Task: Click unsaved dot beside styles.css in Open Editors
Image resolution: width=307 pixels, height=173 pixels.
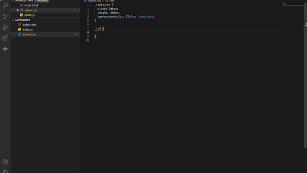Action: (x=17, y=10)
